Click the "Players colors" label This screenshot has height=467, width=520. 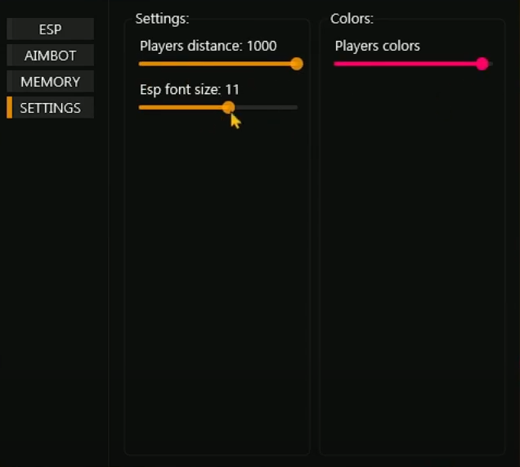click(377, 46)
